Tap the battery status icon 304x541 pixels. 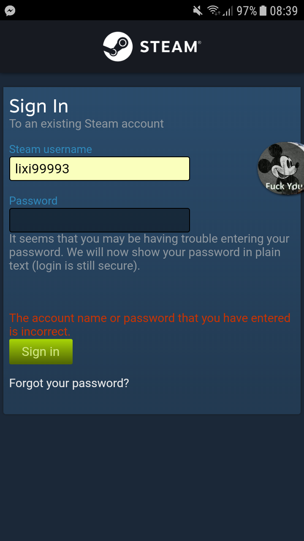263,11
